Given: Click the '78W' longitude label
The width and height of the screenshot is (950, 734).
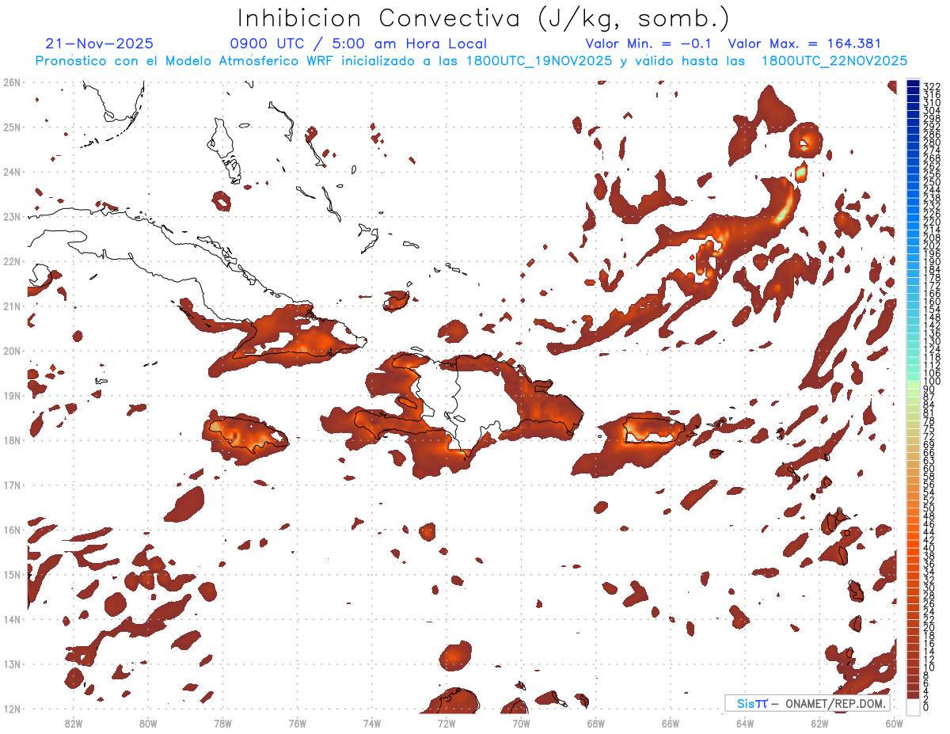Looking at the screenshot, I should 222,723.
